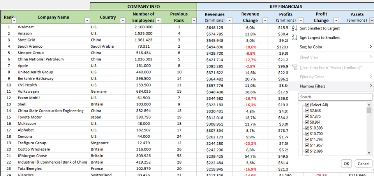
Task: Click the filter list scroll down arrow
Action: [x=369, y=152]
